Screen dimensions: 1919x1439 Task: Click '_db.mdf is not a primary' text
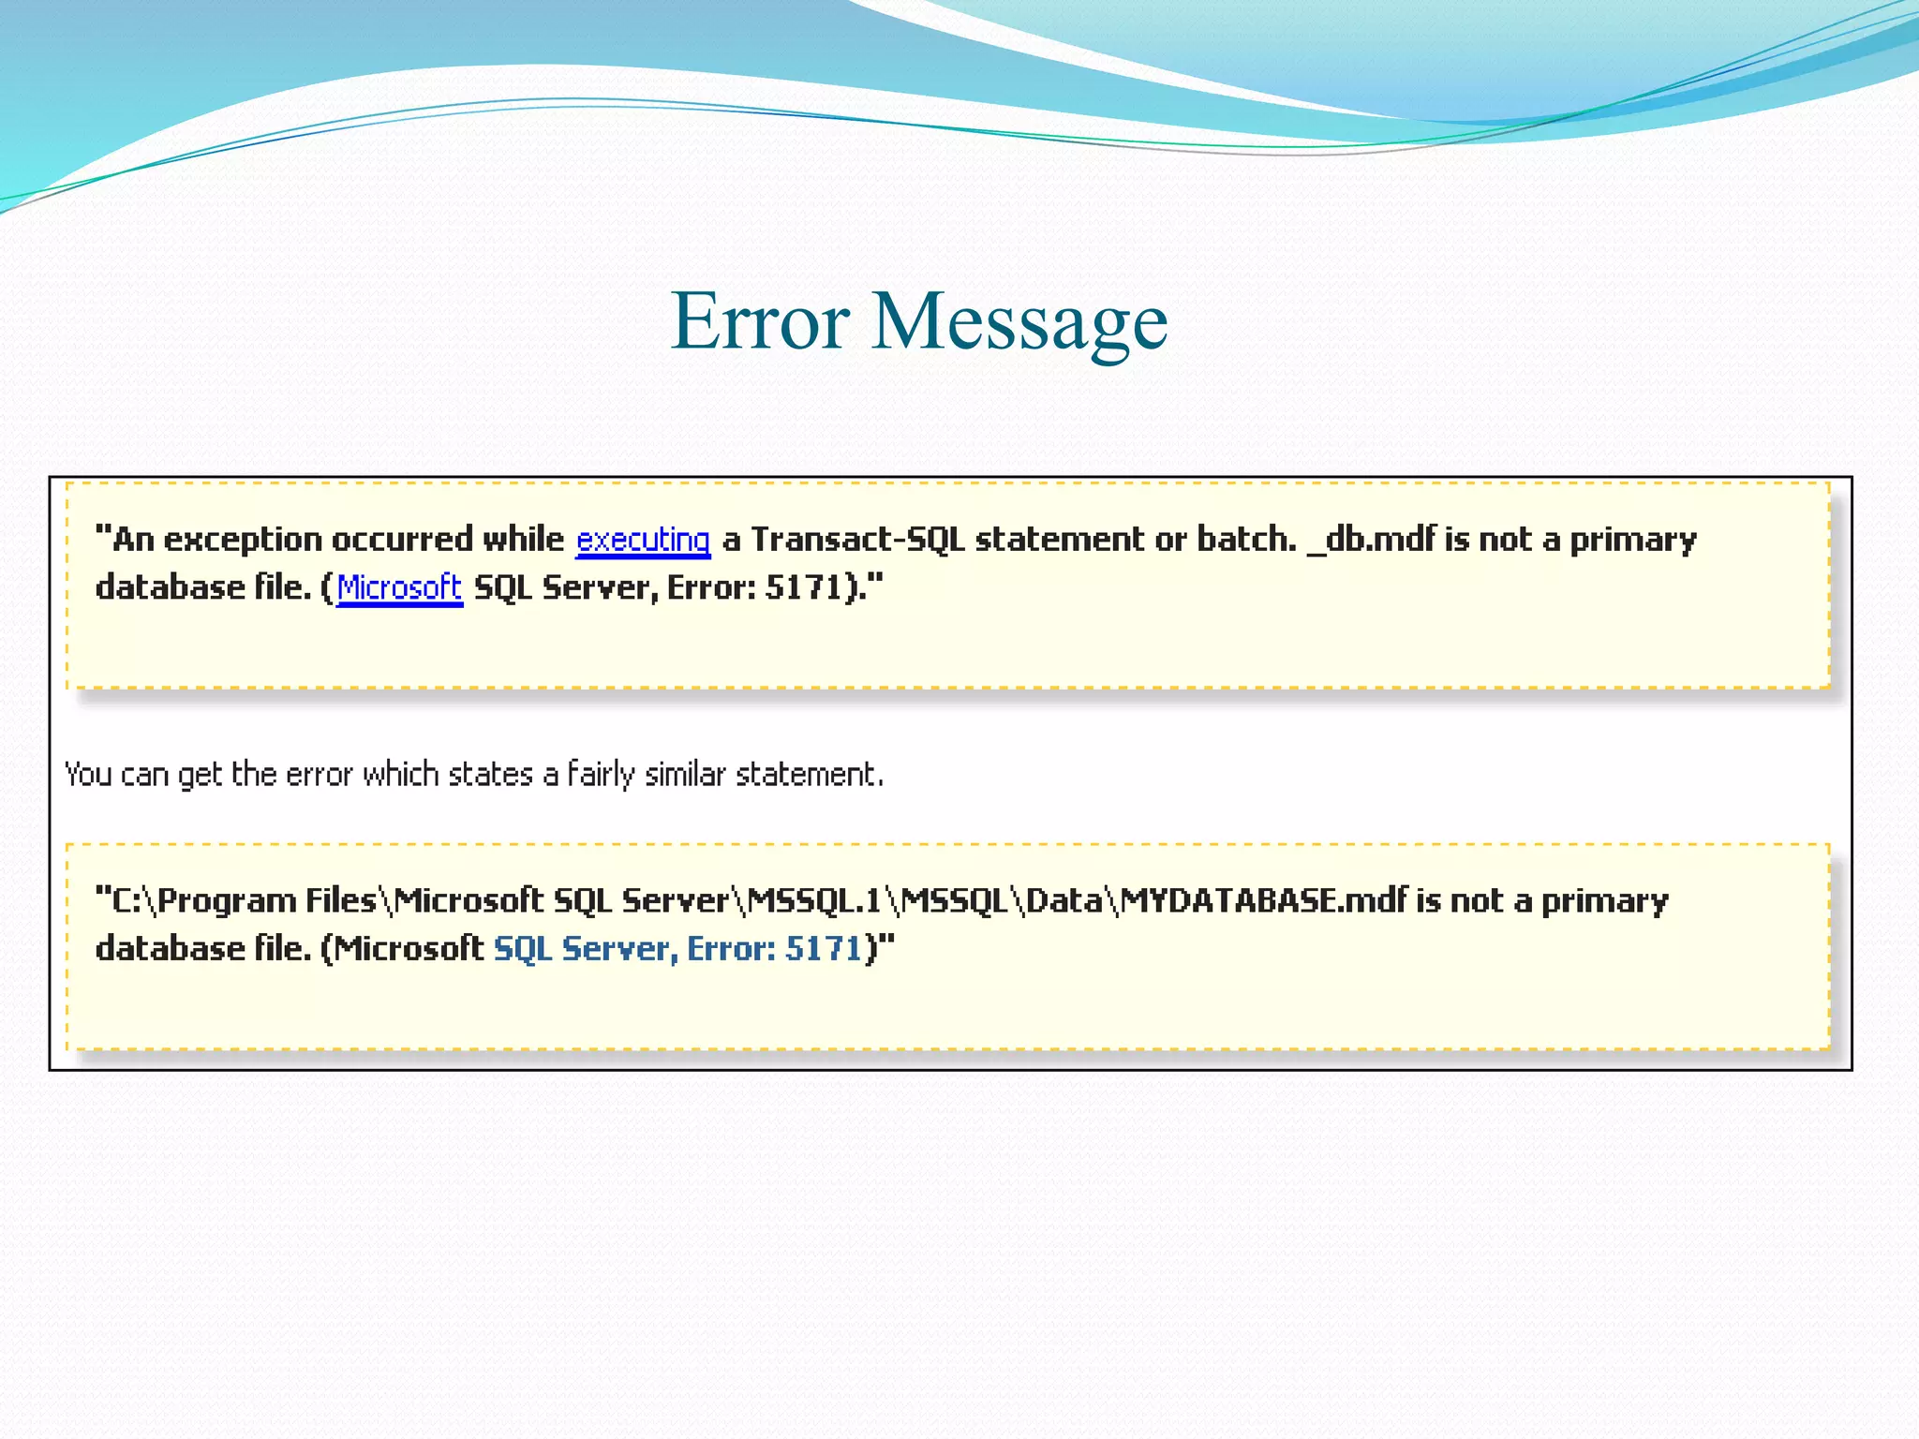click(x=1502, y=541)
